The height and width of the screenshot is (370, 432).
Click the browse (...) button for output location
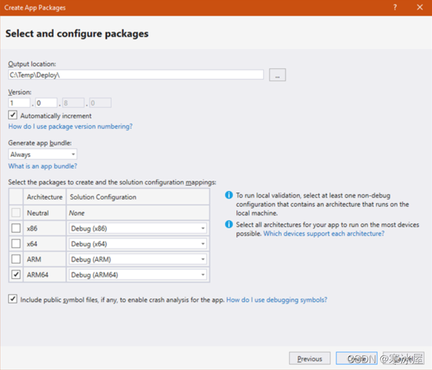pyautogui.click(x=277, y=75)
